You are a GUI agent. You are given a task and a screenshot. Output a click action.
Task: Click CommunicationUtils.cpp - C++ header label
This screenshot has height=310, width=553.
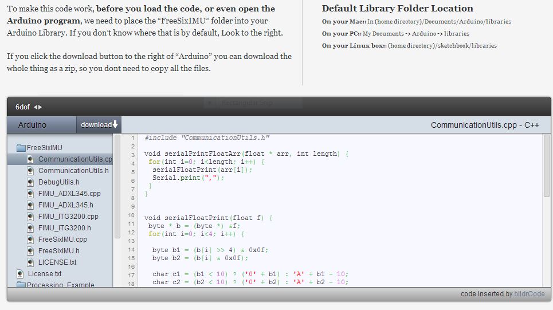coord(485,125)
